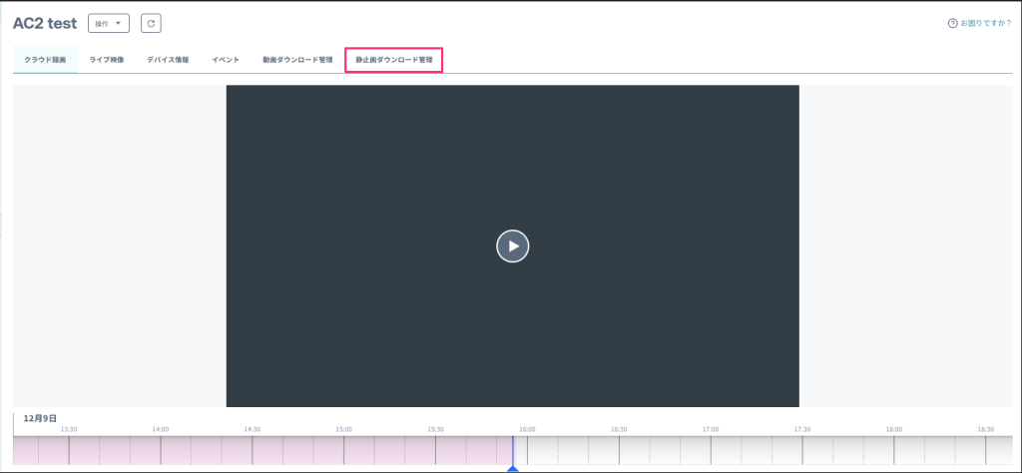Click the blue playhead marker on timeline
This screenshot has width=1022, height=473.
click(x=512, y=467)
